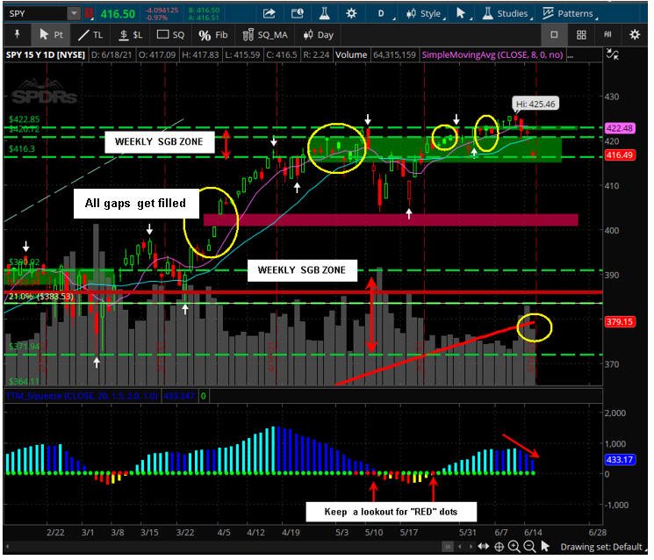This screenshot has width=654, height=560.
Task: Click the Volume study label
Action: point(351,54)
